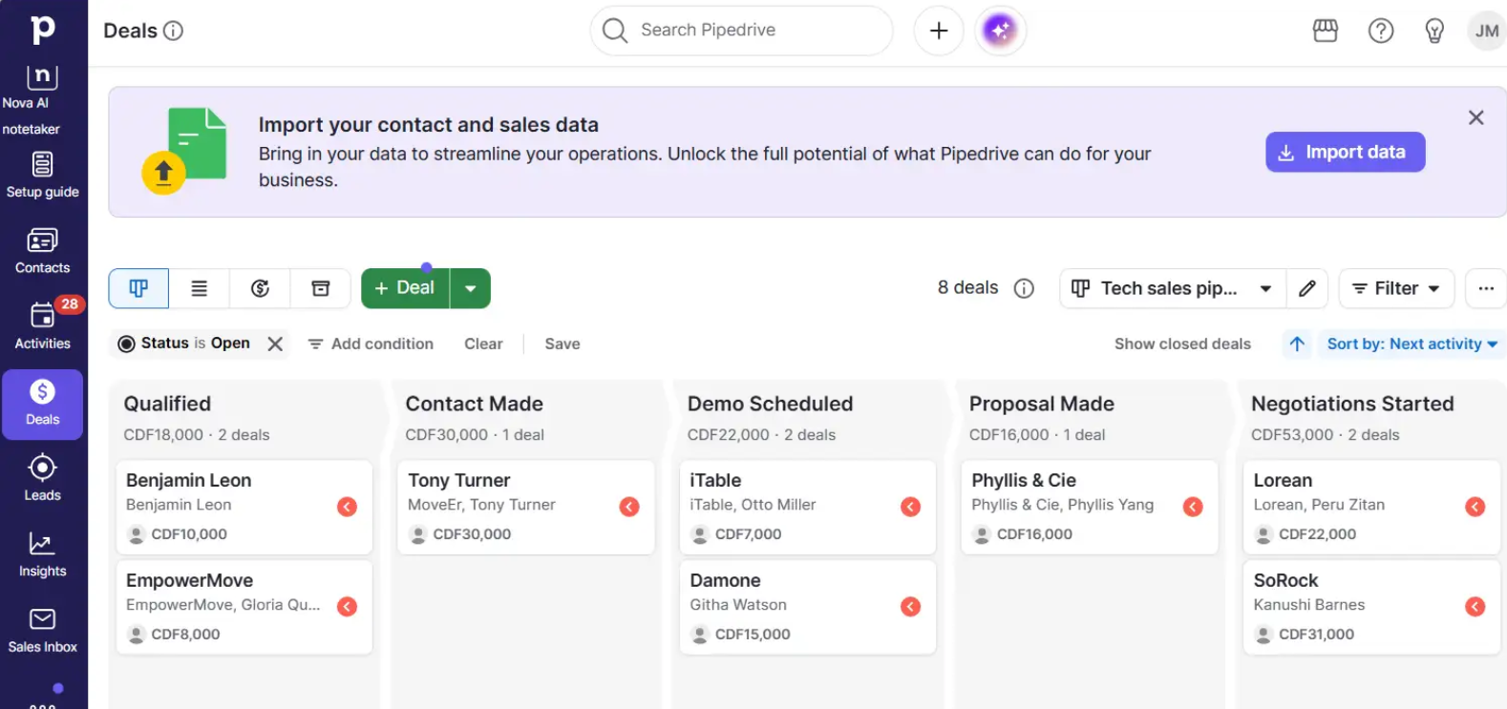
Task: Open Sales Inbox in the sidebar
Action: [x=42, y=631]
